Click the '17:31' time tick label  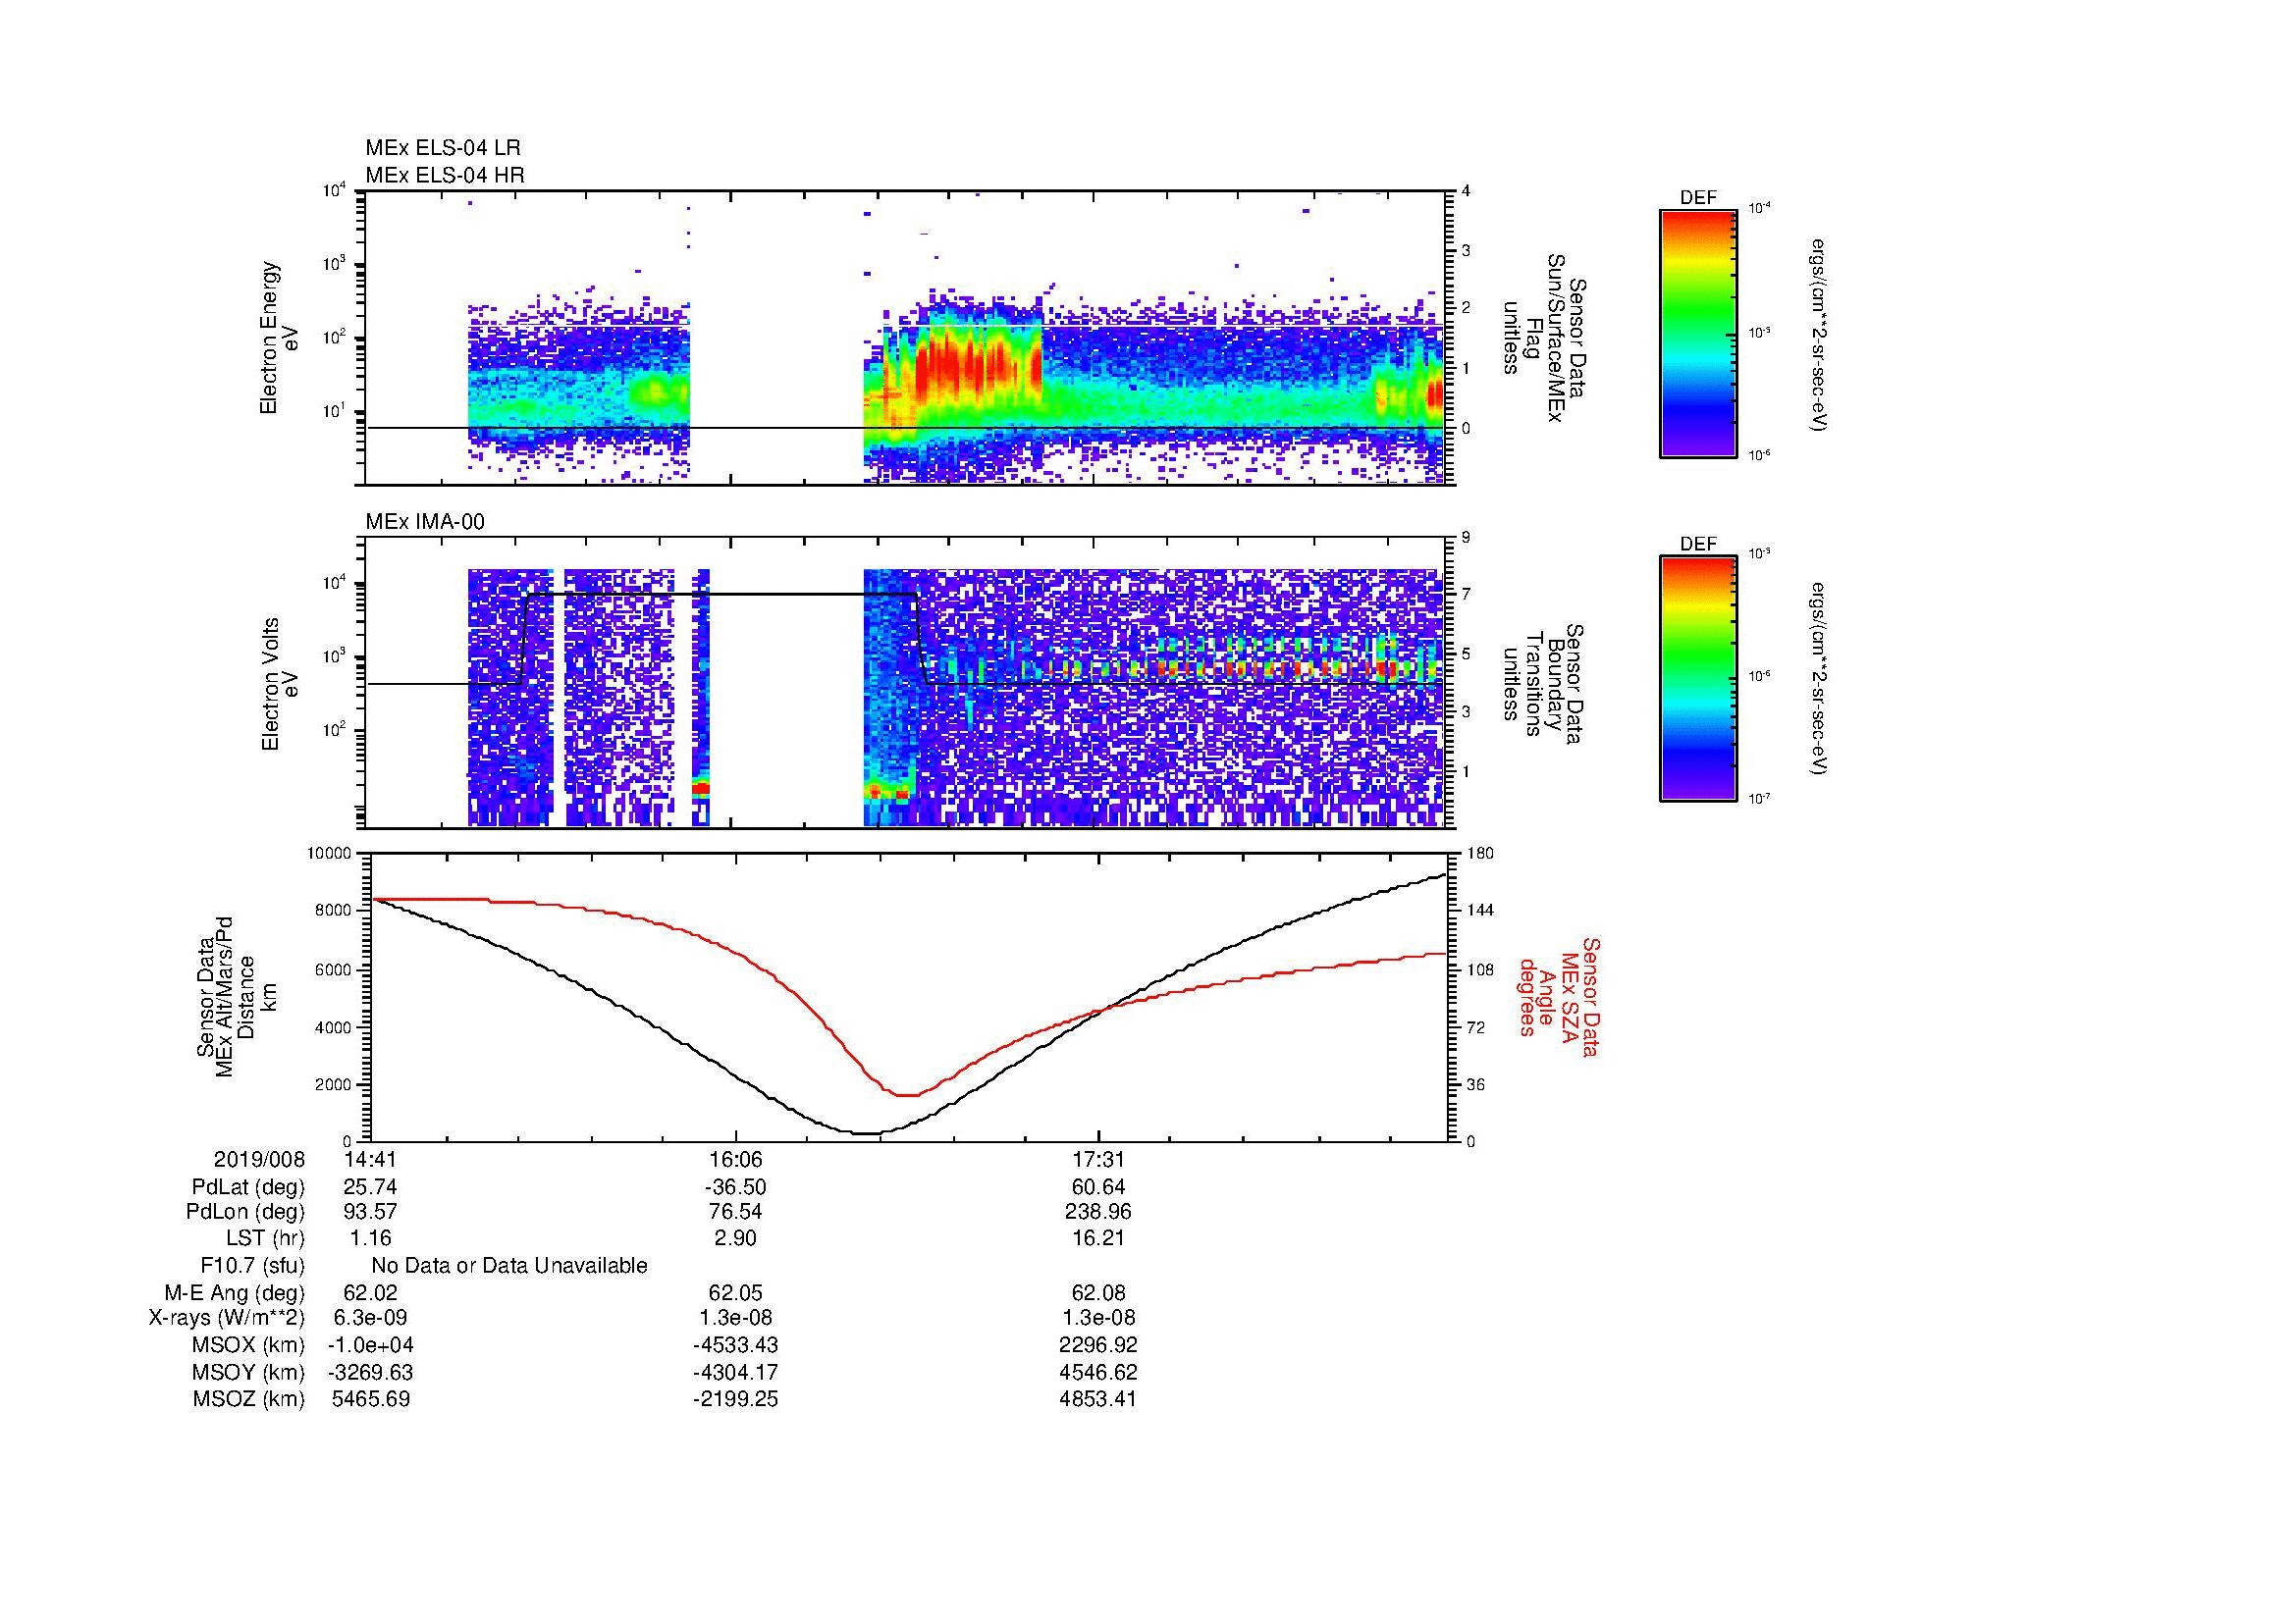coord(1098,1160)
